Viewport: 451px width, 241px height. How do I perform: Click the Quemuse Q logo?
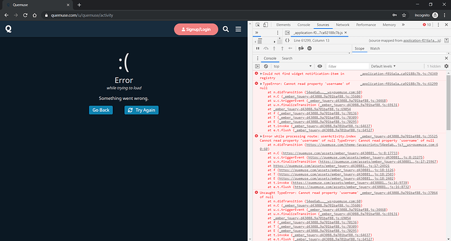pos(8,29)
